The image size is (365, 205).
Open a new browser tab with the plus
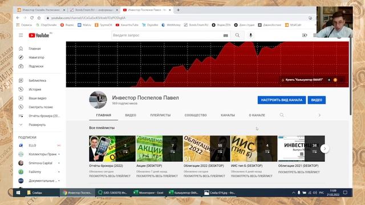tap(178, 10)
